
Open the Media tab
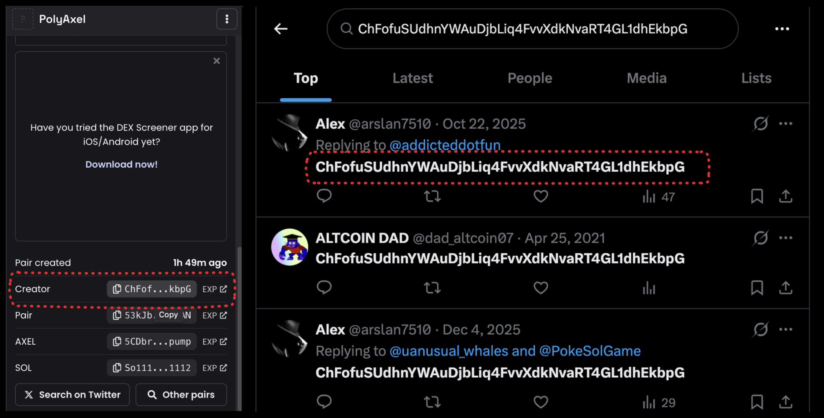click(x=647, y=78)
